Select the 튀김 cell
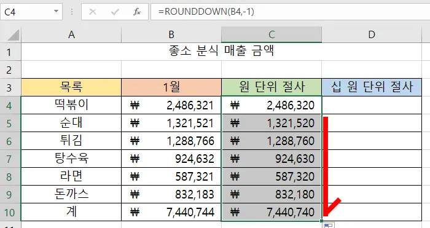Viewport: 430px width, 228px height. [x=71, y=141]
